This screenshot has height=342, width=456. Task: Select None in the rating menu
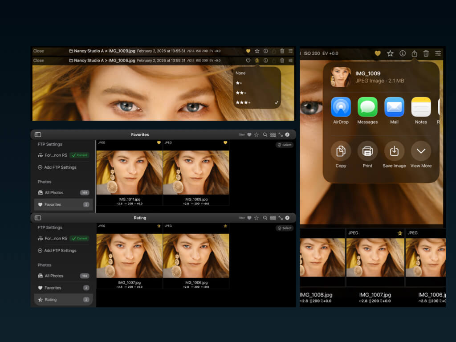(x=240, y=73)
